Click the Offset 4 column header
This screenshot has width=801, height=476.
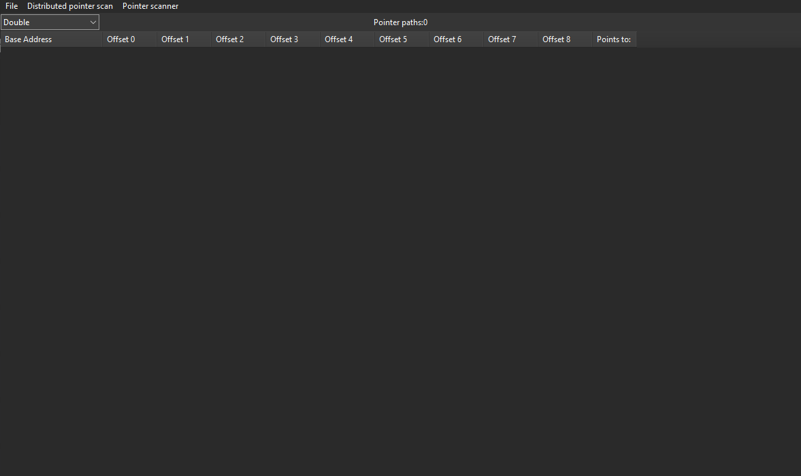pyautogui.click(x=347, y=39)
